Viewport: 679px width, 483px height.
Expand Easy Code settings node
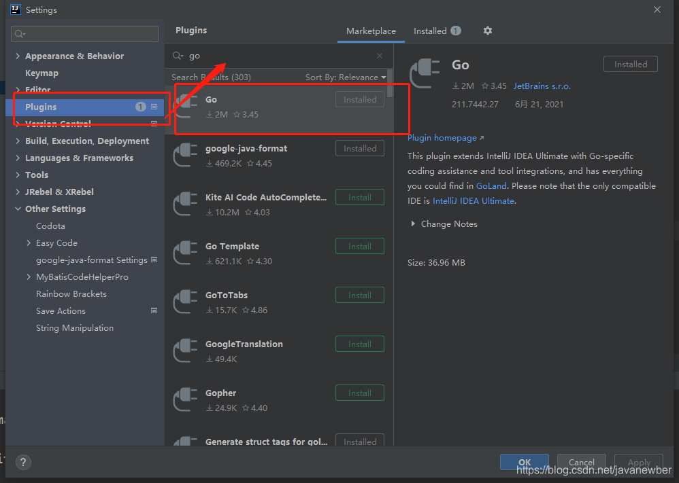[x=29, y=243]
